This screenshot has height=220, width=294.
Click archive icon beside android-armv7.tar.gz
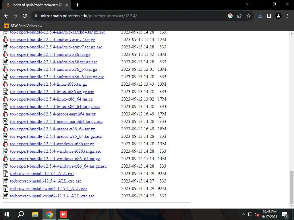coord(6,40)
